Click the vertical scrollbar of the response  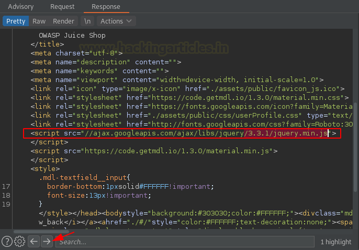355,146
